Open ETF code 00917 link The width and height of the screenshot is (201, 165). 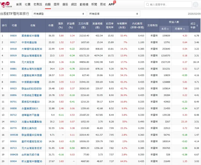point(13,42)
